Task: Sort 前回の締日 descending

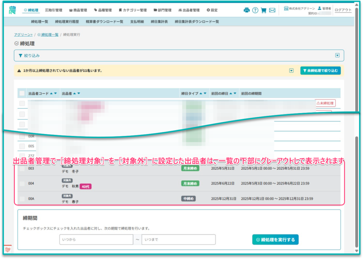Action: pos(235,93)
